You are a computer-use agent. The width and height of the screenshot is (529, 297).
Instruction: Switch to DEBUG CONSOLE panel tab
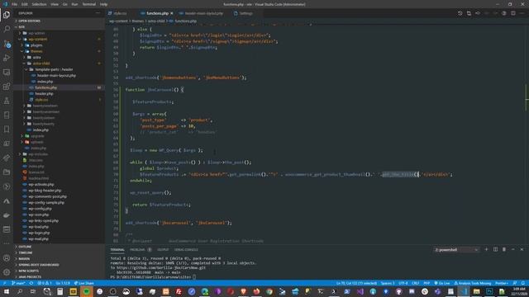(186, 250)
